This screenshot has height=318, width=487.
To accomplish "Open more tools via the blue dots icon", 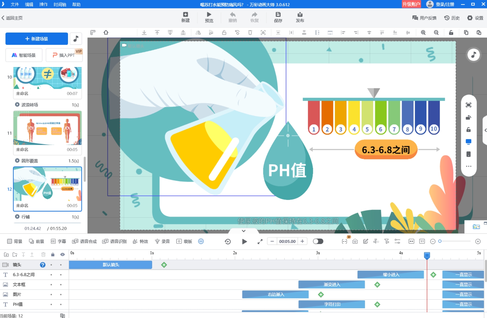I will [201, 242].
